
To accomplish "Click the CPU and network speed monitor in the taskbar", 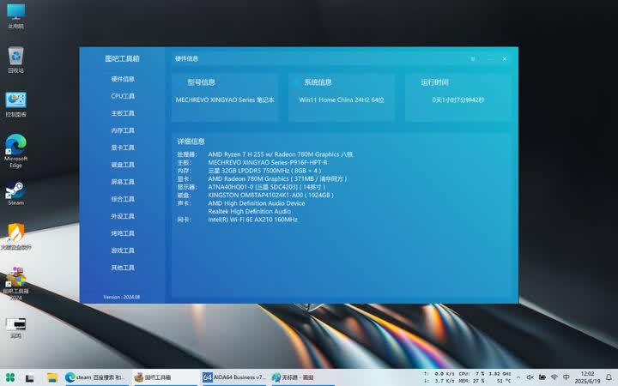I will pyautogui.click(x=468, y=377).
